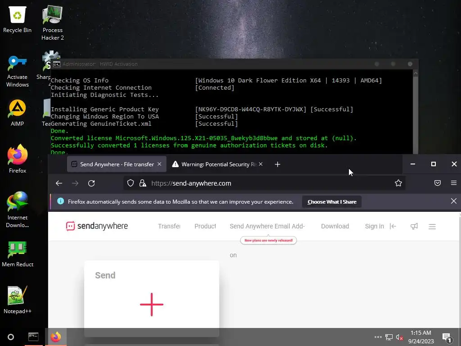Open the Download menu item
The height and width of the screenshot is (346, 461).
pos(335,226)
